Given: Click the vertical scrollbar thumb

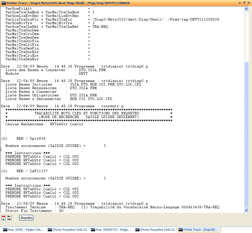Looking at the screenshot, I should 246,135.
